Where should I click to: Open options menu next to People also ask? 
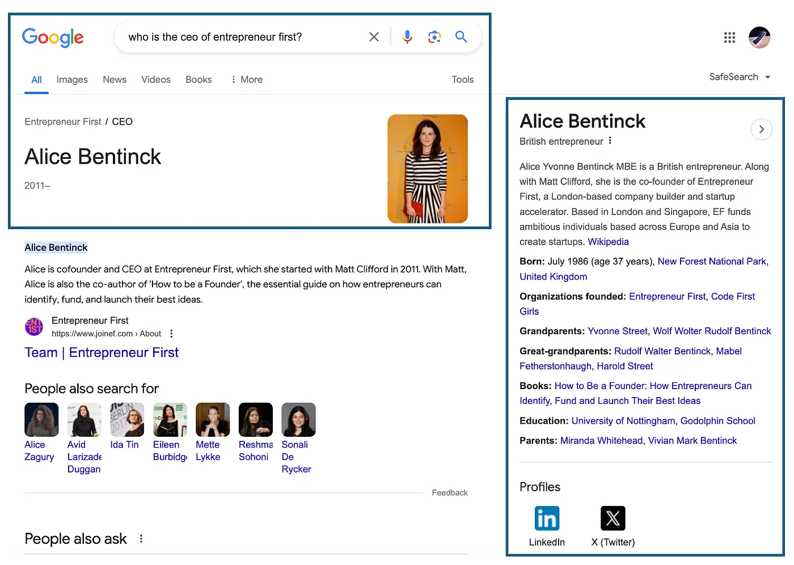pos(141,539)
